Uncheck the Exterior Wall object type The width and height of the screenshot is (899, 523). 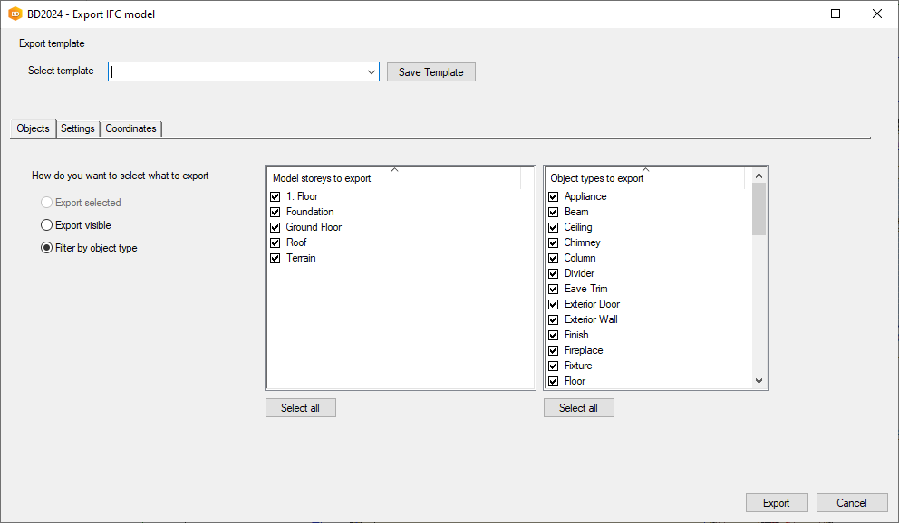point(553,319)
